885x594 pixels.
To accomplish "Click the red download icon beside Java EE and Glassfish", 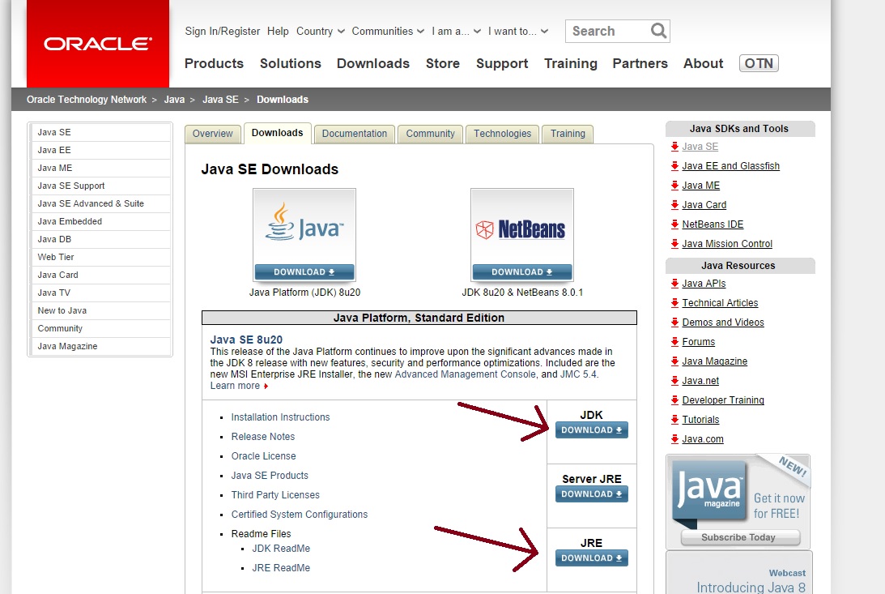I will (x=674, y=165).
